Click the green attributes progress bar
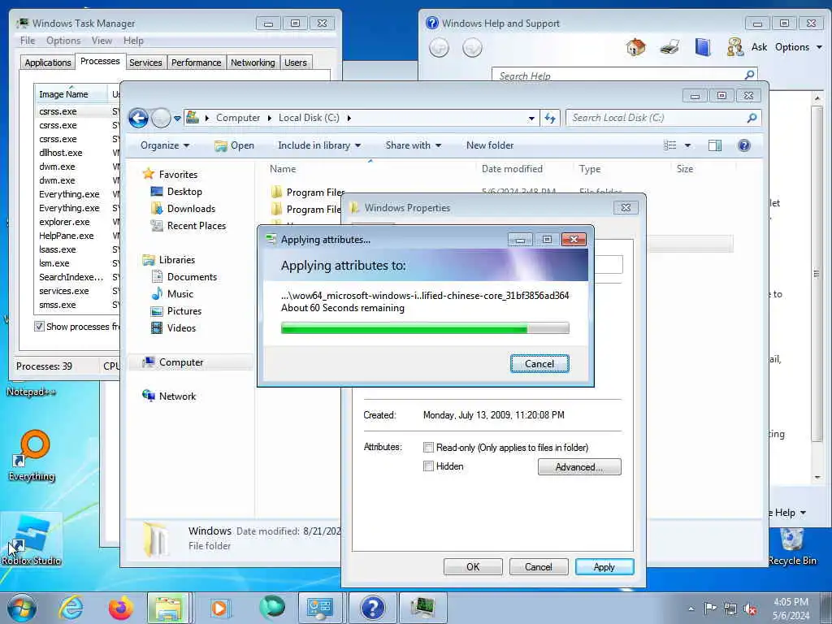Viewport: 832px width, 624px height. (x=425, y=328)
